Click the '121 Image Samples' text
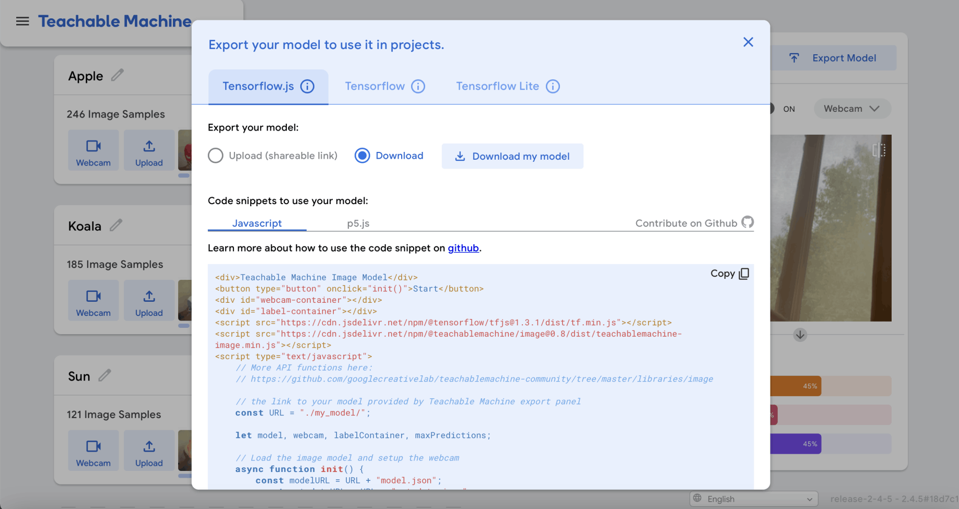959x509 pixels. coord(114,415)
